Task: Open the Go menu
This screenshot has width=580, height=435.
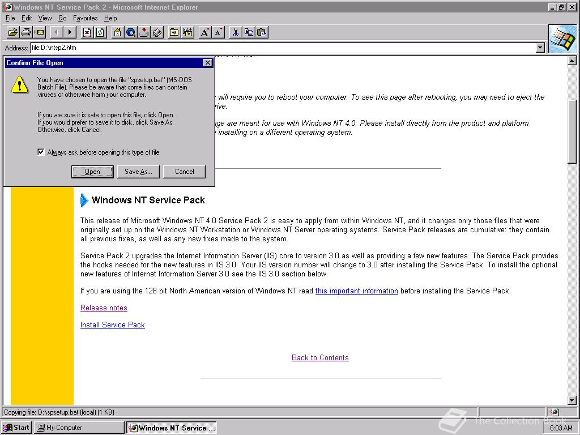Action: 62,18
